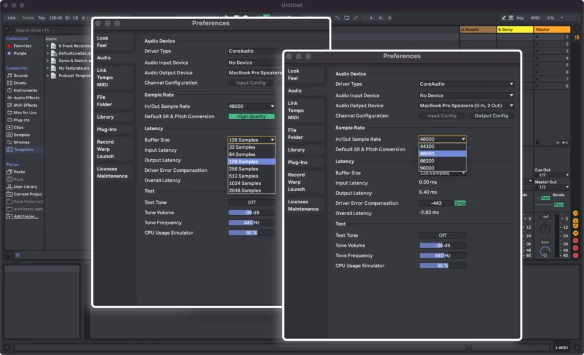584x355 pixels.
Task: Launch scene 1 in the Master track
Action: pyautogui.click(x=537, y=37)
